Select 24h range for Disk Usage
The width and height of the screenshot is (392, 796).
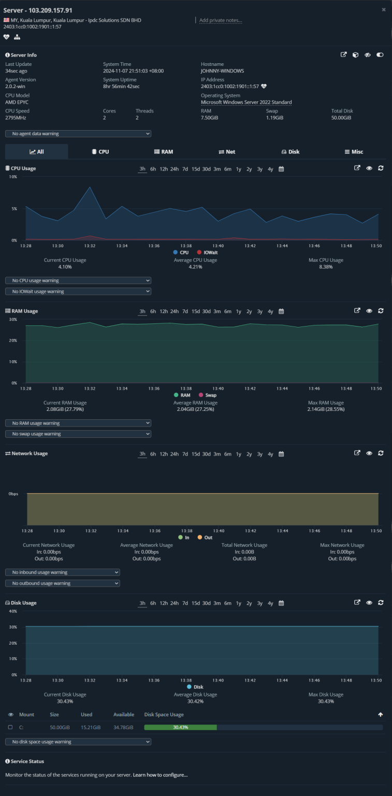tap(175, 603)
